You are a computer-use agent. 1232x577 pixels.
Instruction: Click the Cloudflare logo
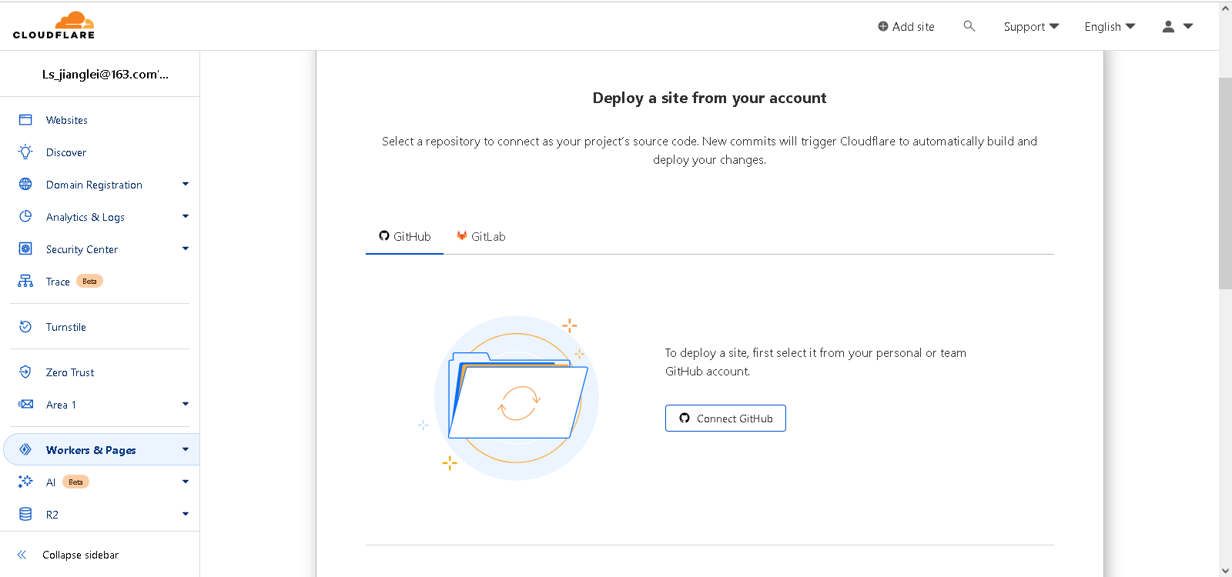click(54, 25)
